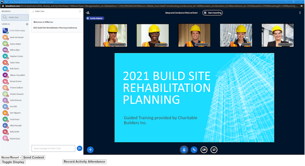Screen dimensions: 305x166
Task: Open the meeting options three-dot menu
Action: coord(300,13)
